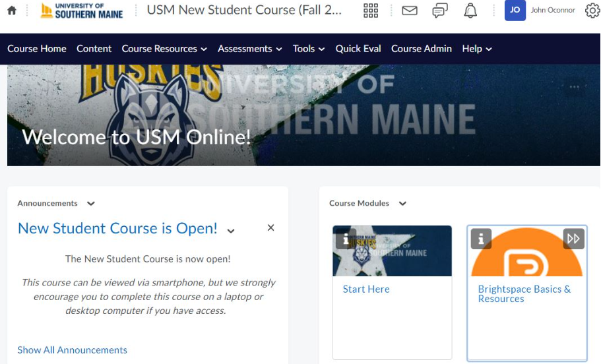The width and height of the screenshot is (601, 364).
Task: Go to Course Home
Action: tap(37, 49)
